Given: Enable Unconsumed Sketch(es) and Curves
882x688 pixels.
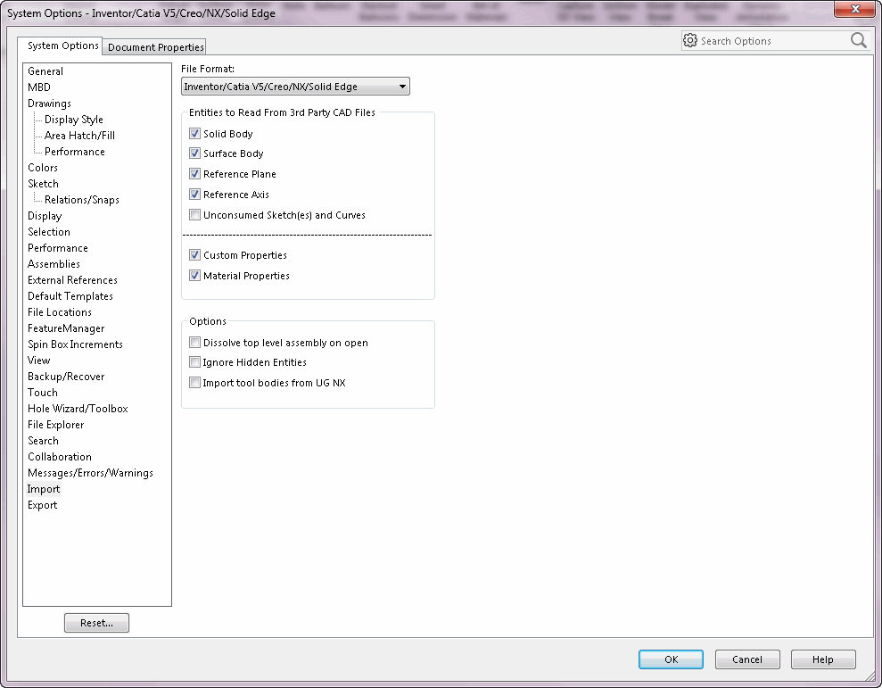Looking at the screenshot, I should click(194, 214).
